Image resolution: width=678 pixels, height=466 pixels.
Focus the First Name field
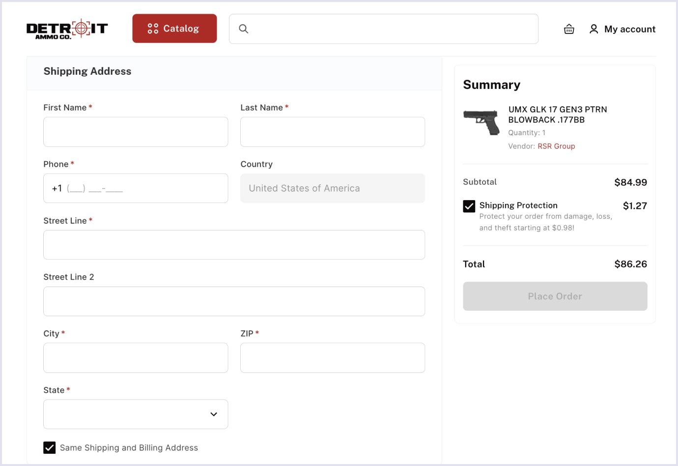pyautogui.click(x=136, y=132)
